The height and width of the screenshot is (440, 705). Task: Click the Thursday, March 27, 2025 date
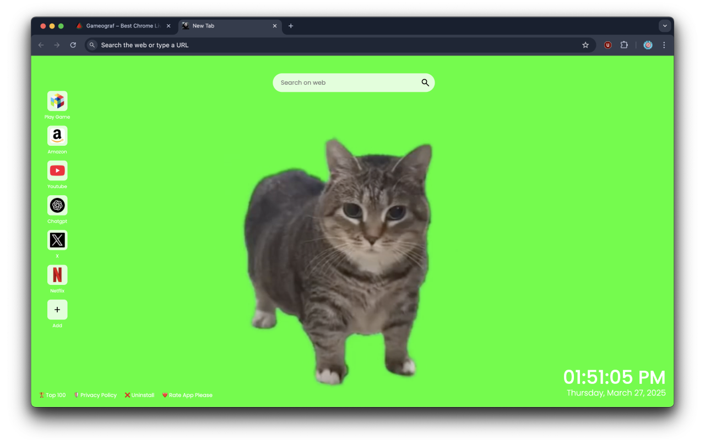pos(616,393)
